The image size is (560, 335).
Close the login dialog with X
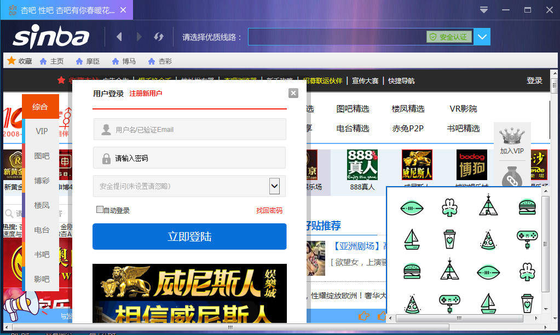(x=293, y=93)
